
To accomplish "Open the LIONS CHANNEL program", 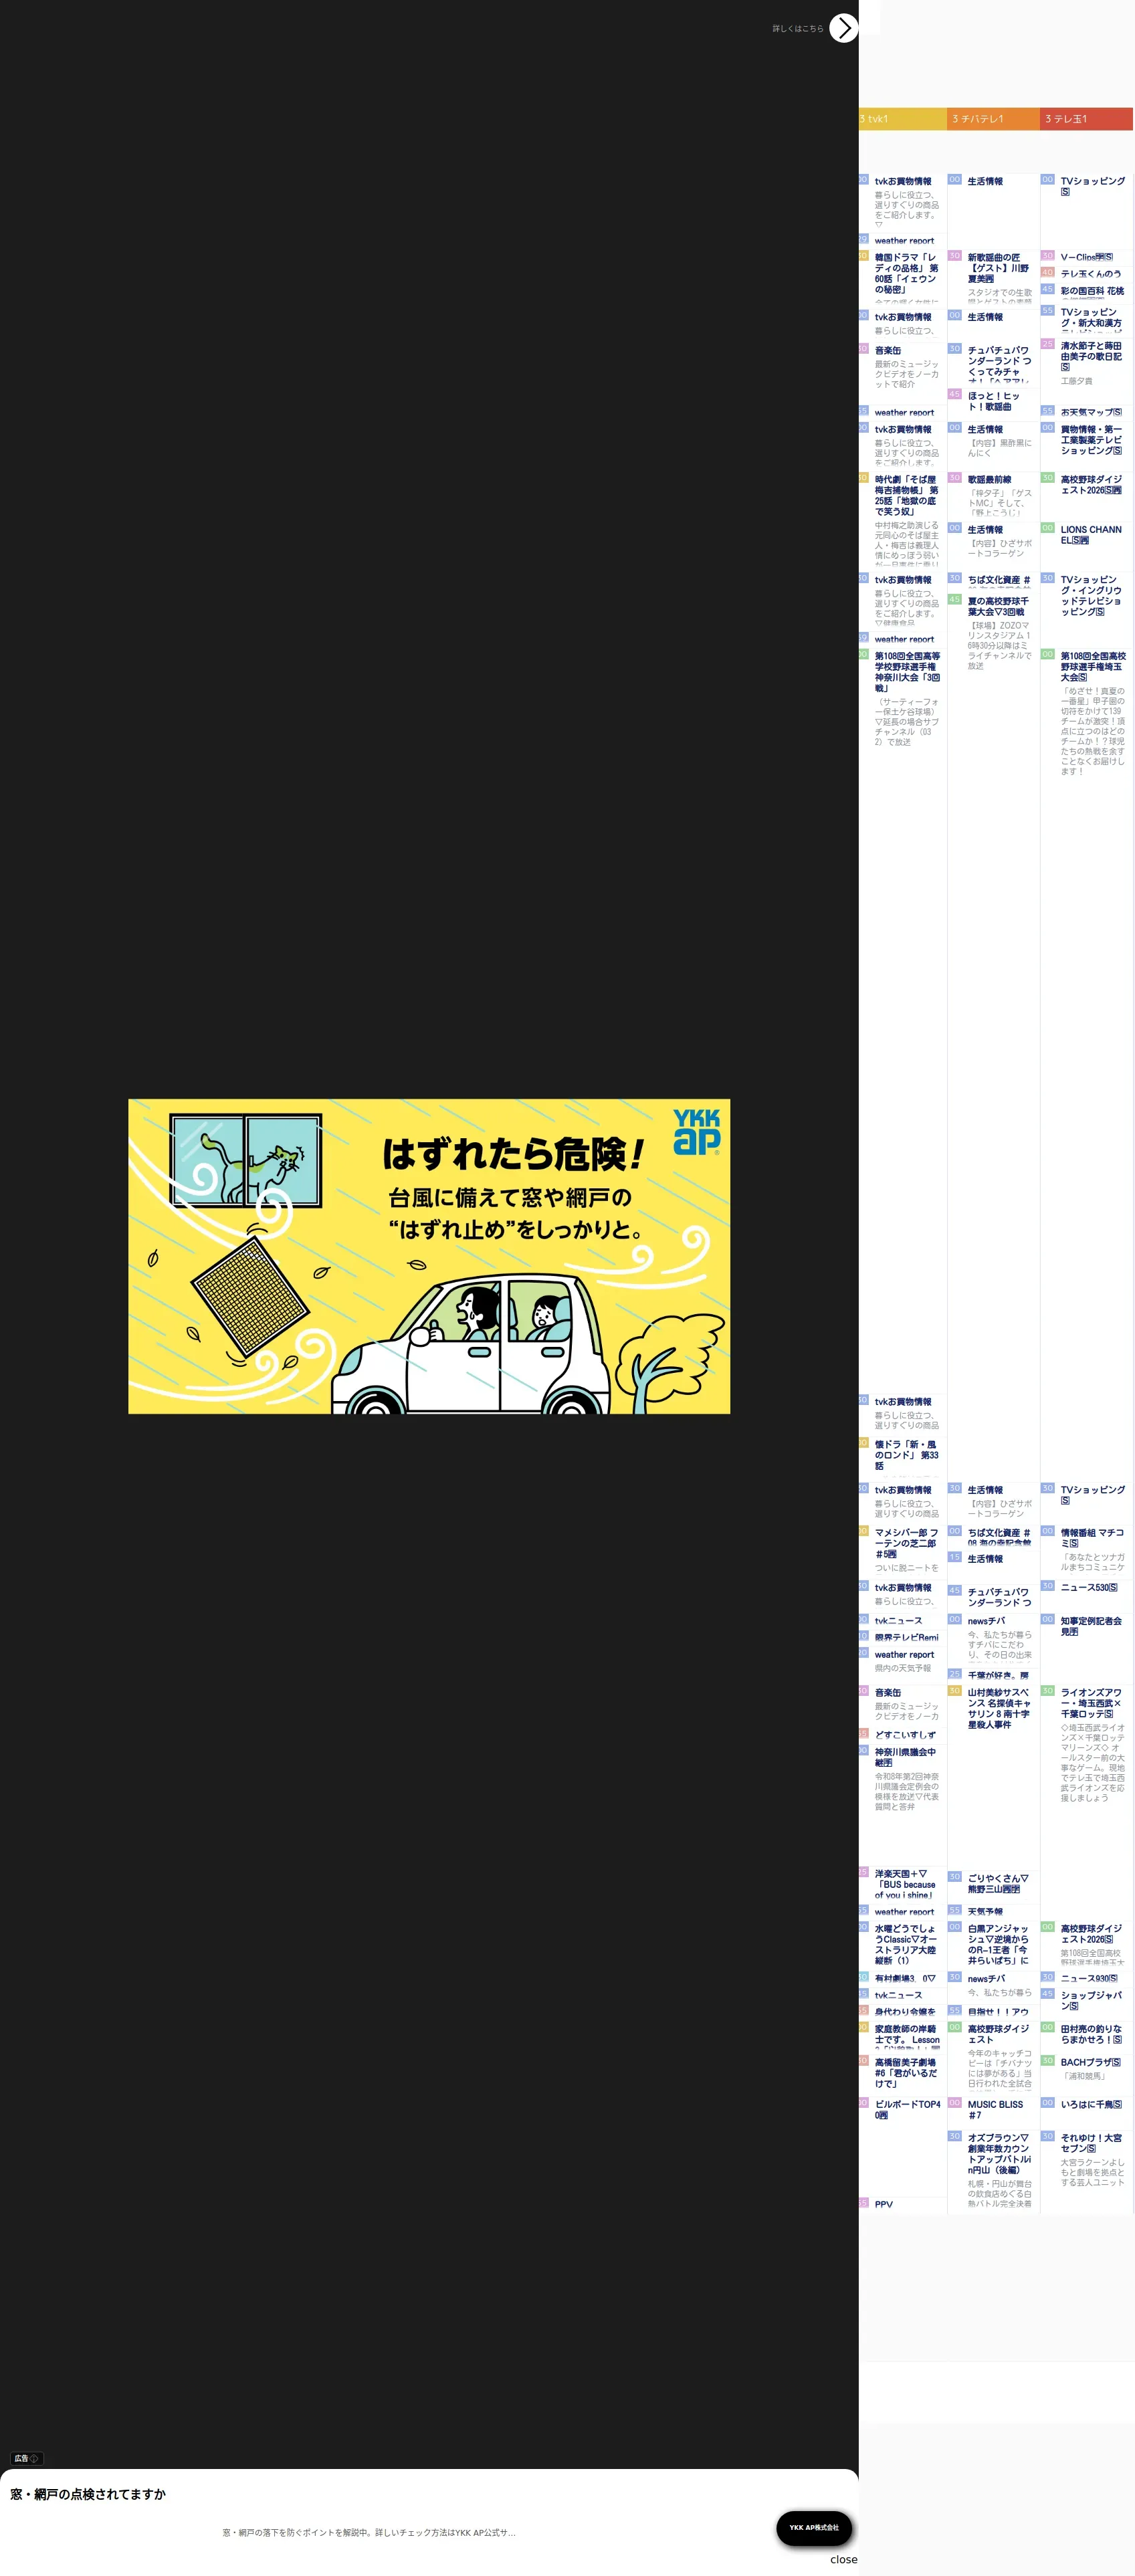I will pyautogui.click(x=1091, y=535).
